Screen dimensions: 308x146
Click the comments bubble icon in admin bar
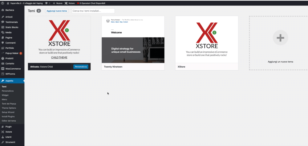[x=47, y=3]
